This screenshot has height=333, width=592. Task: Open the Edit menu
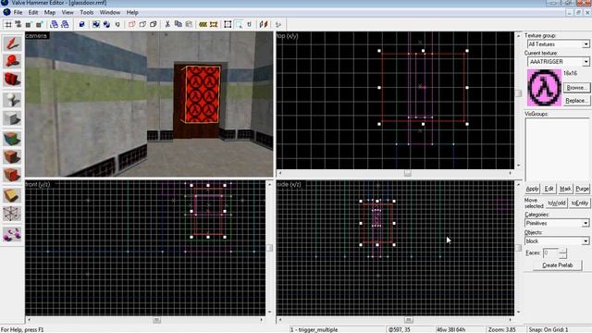33,12
